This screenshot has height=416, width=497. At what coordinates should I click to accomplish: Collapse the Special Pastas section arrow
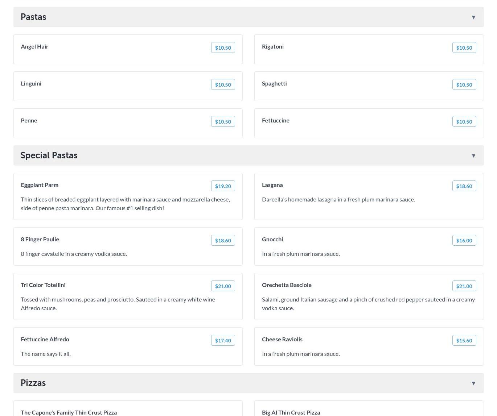pos(473,156)
